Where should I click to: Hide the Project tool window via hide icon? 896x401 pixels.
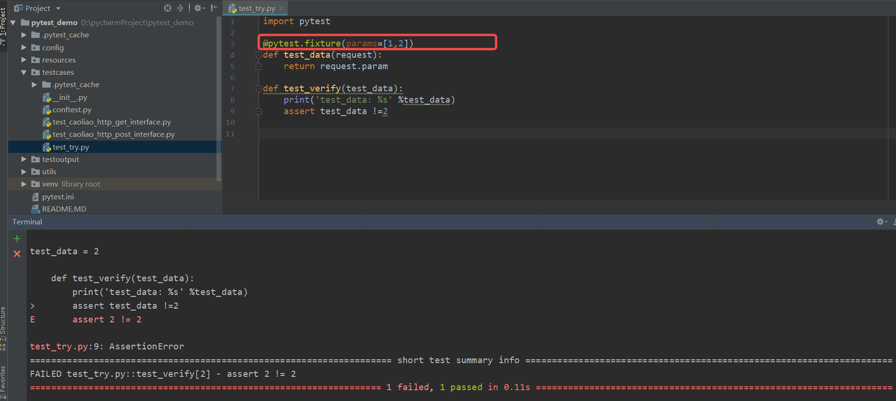click(213, 8)
